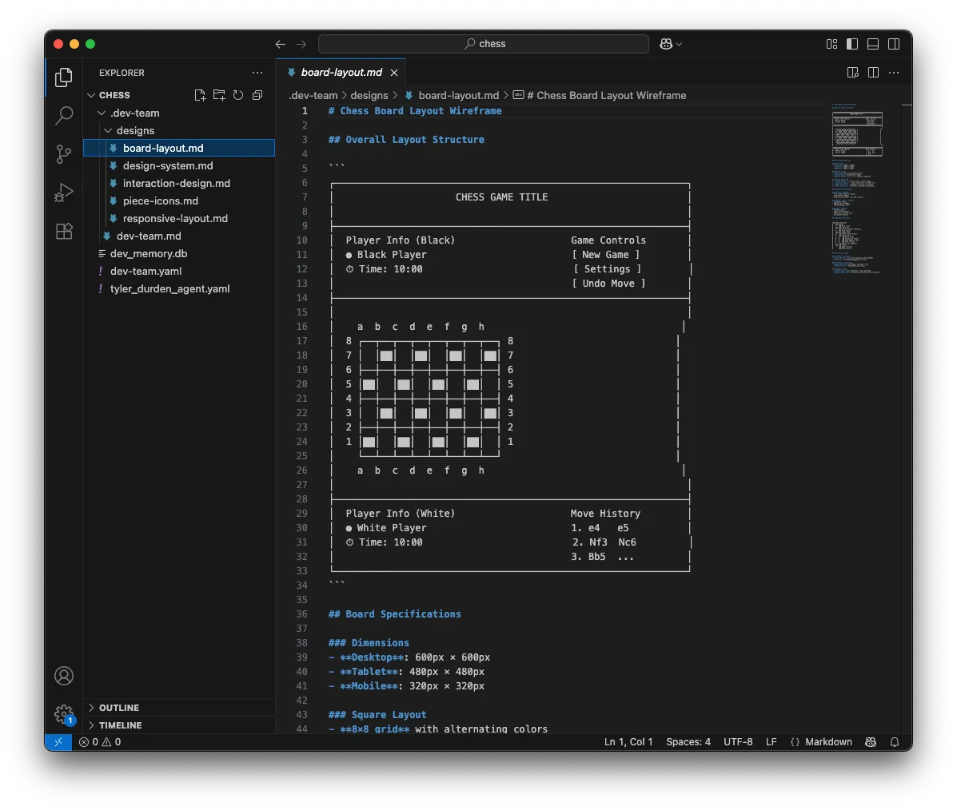Open the Search view in activity bar
The image size is (957, 810).
coord(64,115)
